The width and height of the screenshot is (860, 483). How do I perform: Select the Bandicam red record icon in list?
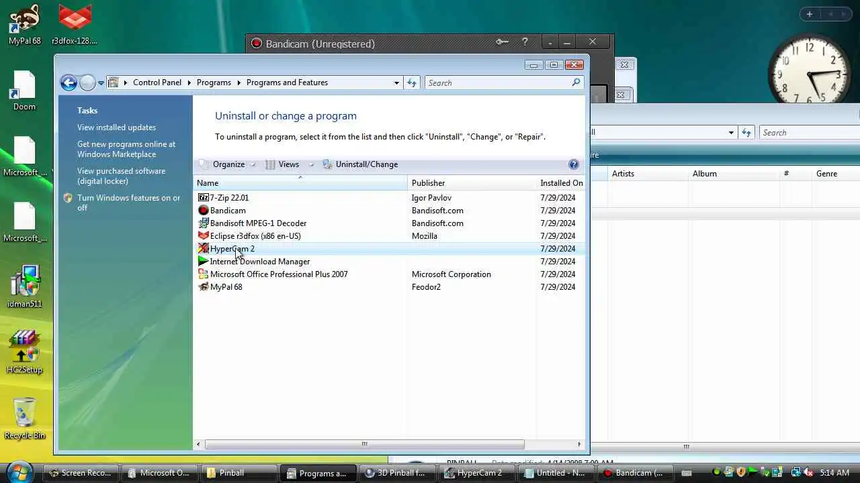click(204, 210)
